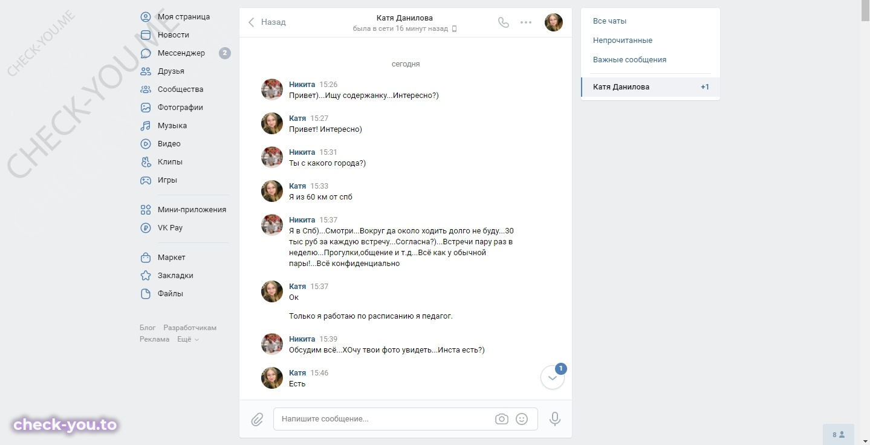The height and width of the screenshot is (445, 870).
Task: Open the Мессенджер chat bubble icon
Action: coord(146,53)
